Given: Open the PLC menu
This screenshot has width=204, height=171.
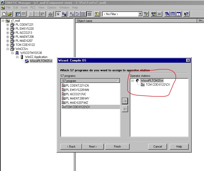Looking at the screenshot, I should point(33,8).
